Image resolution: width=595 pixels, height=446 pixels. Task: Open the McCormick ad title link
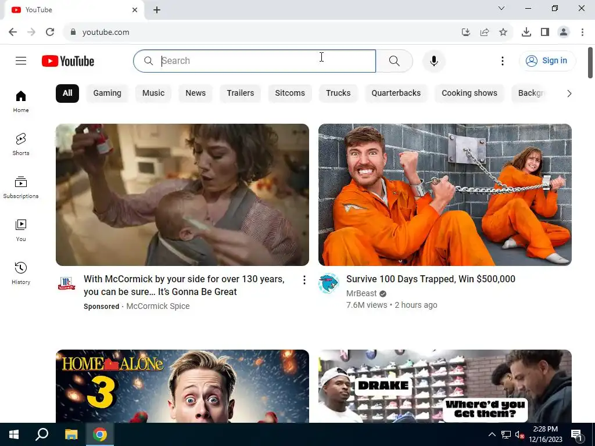tap(184, 285)
